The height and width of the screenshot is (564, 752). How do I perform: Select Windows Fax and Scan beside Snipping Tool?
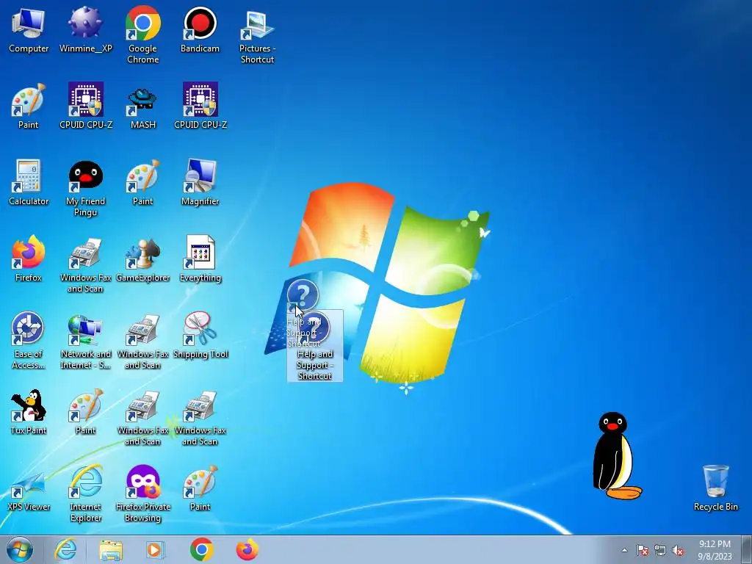[x=143, y=341]
